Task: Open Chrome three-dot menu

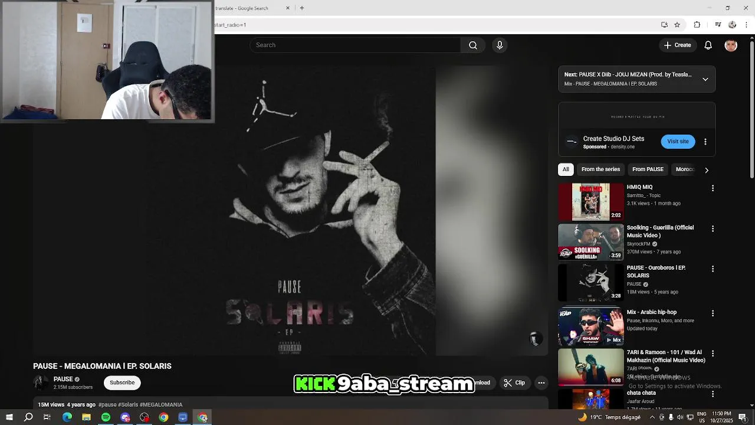Action: click(747, 25)
